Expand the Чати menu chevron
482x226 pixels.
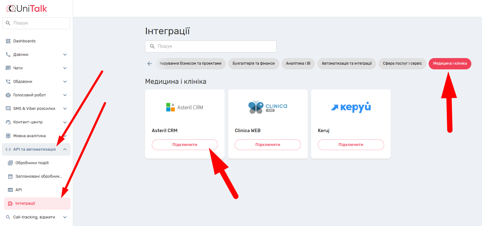pos(65,68)
